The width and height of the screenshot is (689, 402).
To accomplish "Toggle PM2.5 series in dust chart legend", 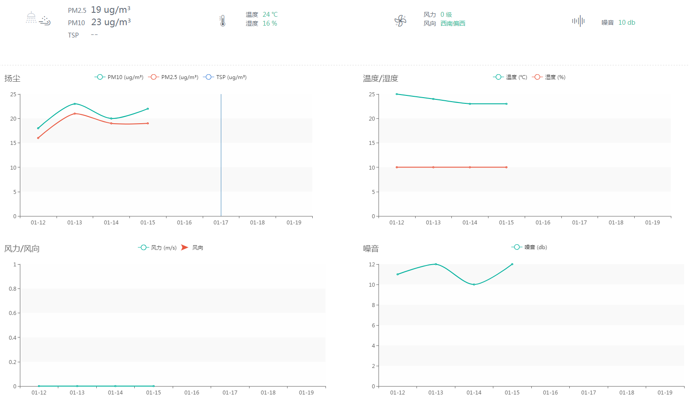I will point(173,77).
